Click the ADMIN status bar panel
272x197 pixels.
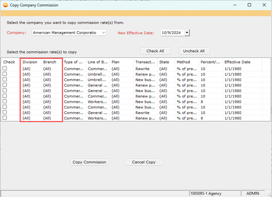tap(253, 193)
